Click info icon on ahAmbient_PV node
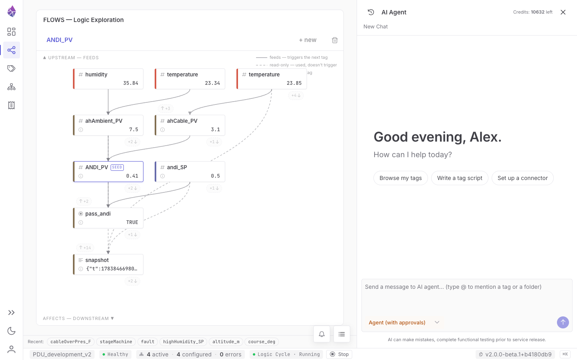Image resolution: width=577 pixels, height=360 pixels. [81, 130]
